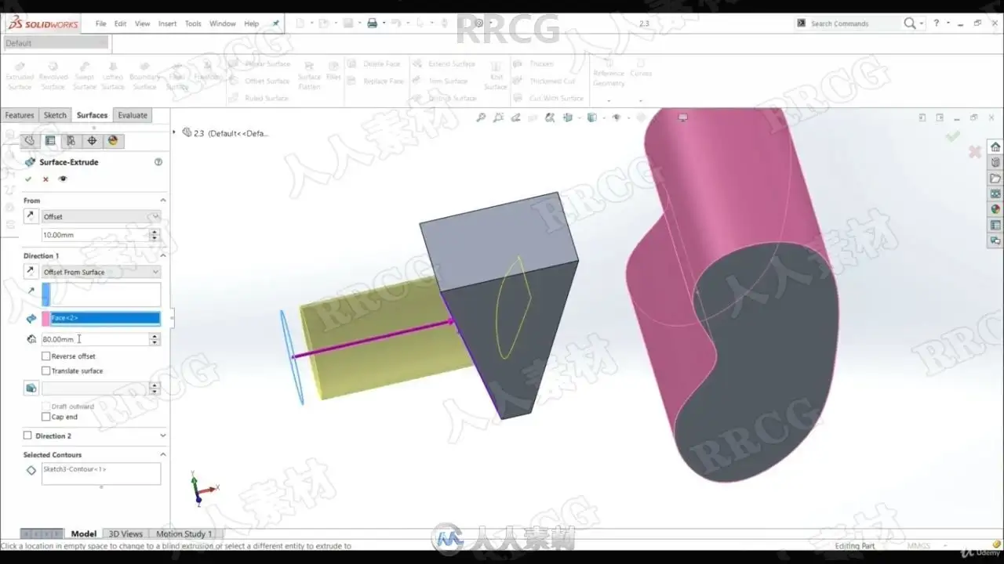Image resolution: width=1004 pixels, height=564 pixels.
Task: Open the PropertyManager tab icon
Action: [x=50, y=141]
